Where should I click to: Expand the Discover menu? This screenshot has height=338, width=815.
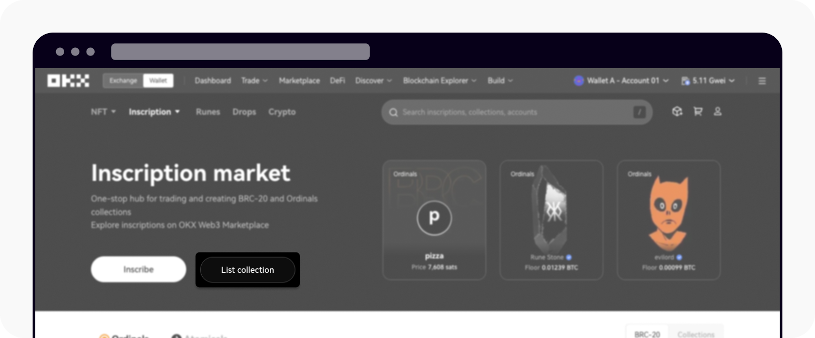pyautogui.click(x=373, y=80)
